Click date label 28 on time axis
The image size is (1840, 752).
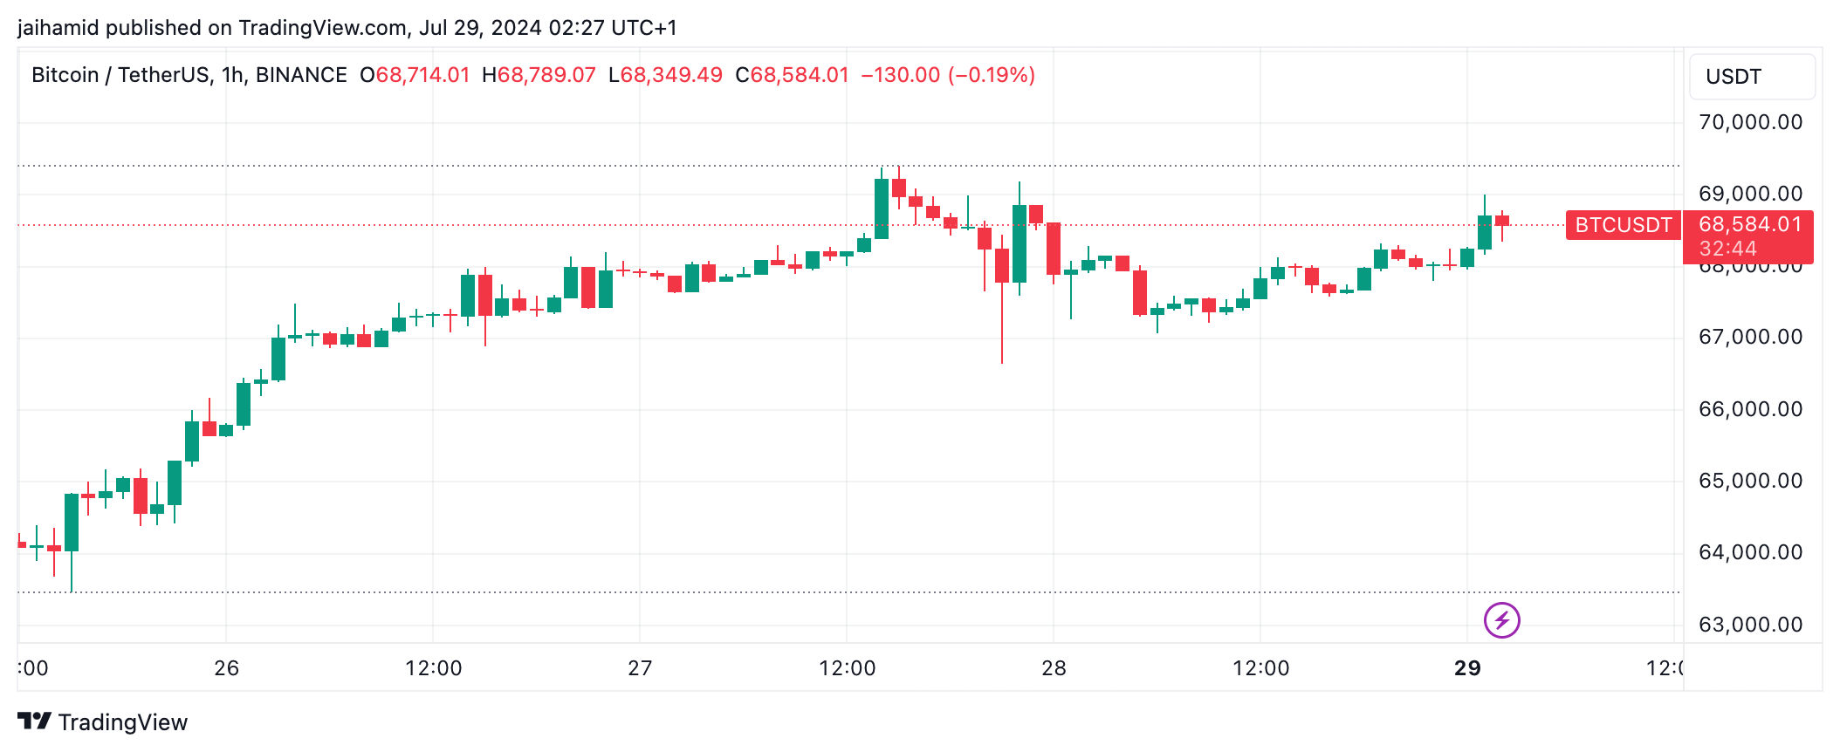pyautogui.click(x=1054, y=668)
